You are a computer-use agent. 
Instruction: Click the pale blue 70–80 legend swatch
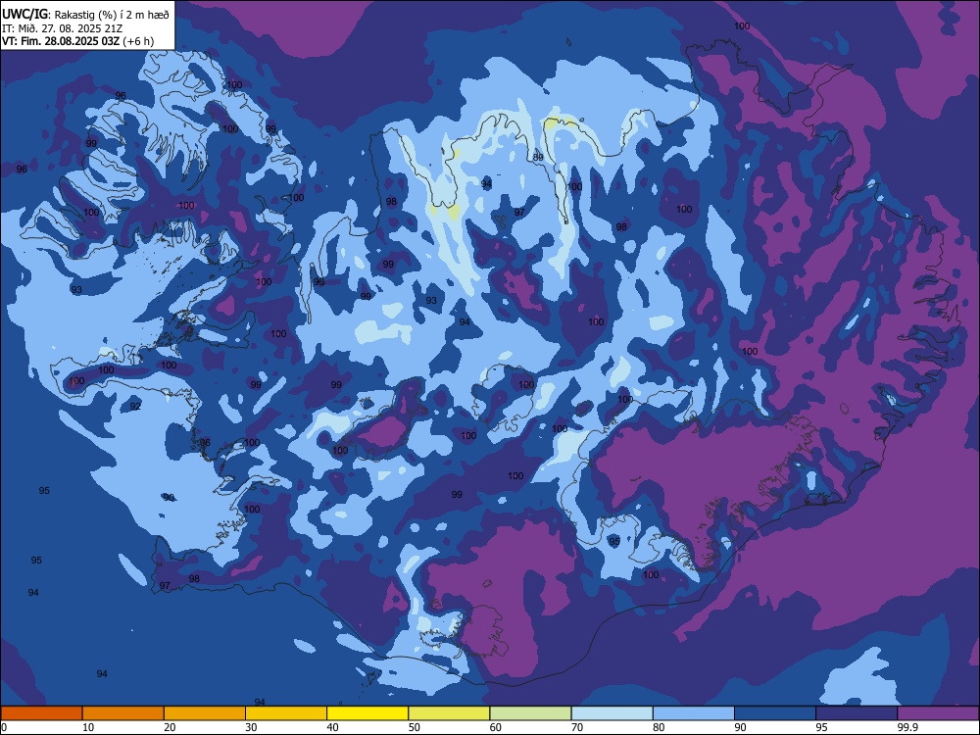(612, 713)
